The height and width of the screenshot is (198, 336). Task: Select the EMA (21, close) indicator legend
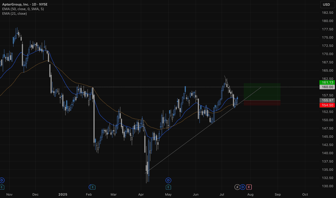(x=14, y=13)
